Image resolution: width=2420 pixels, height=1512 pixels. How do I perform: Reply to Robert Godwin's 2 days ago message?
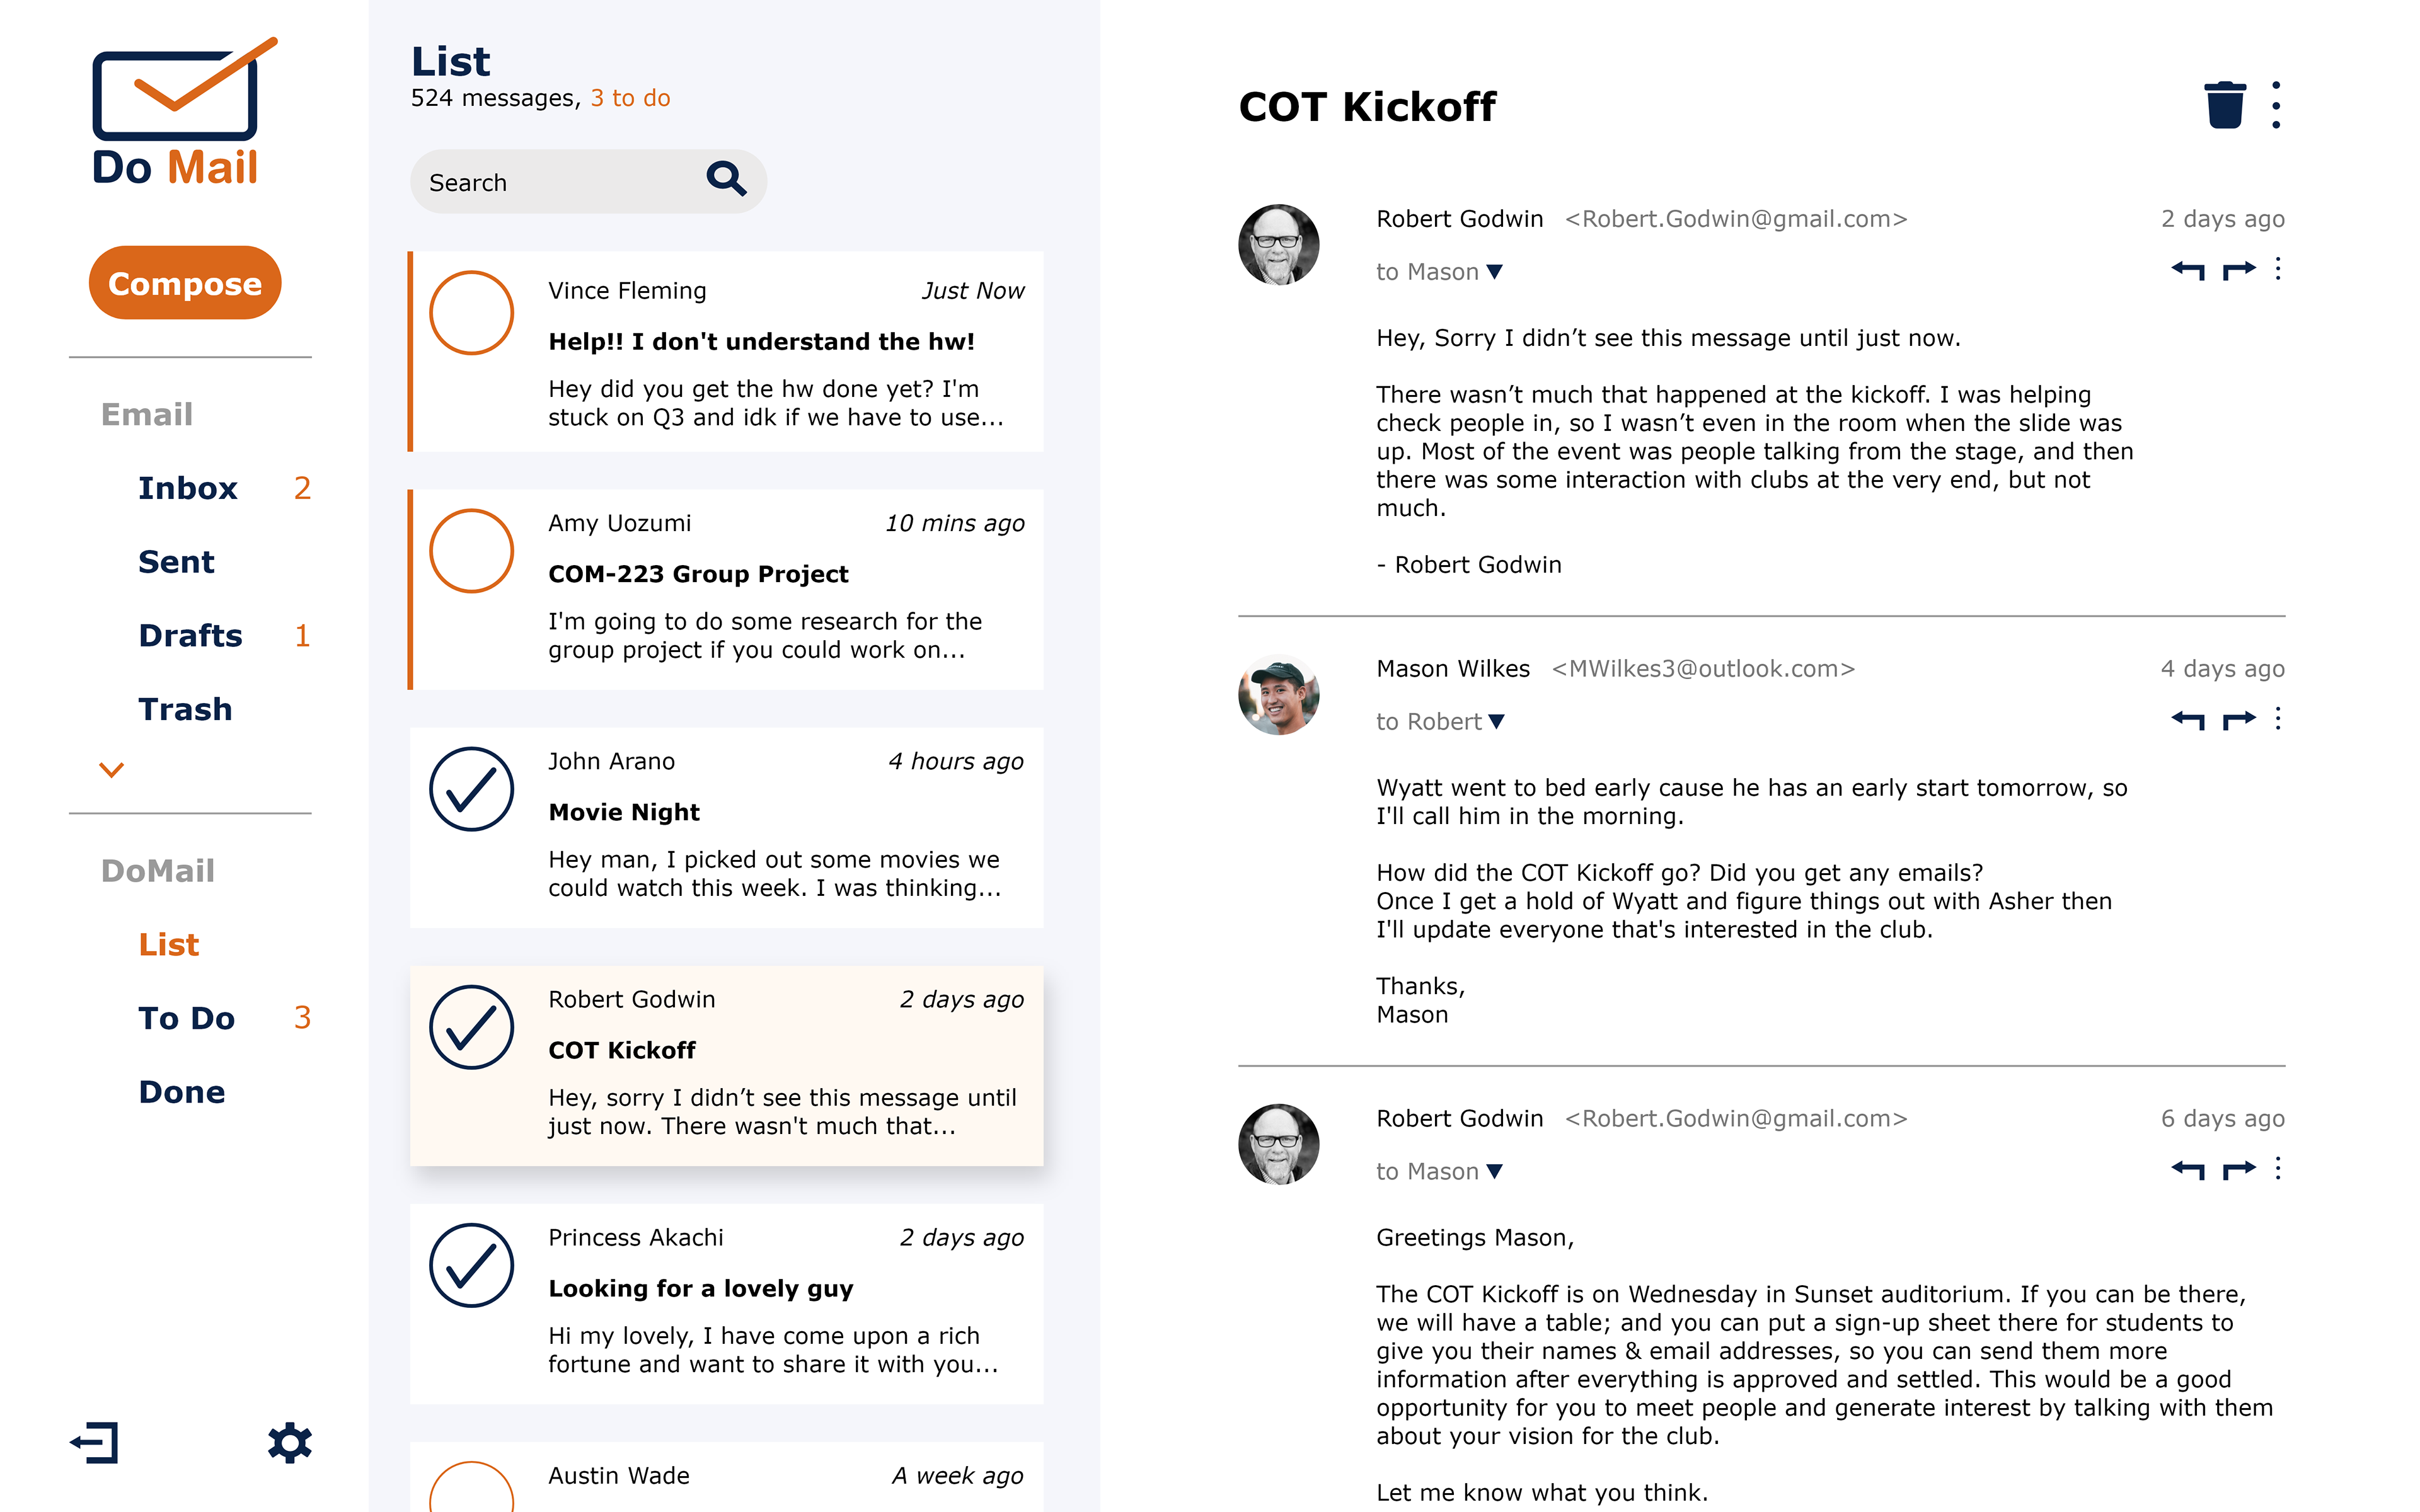click(2187, 269)
